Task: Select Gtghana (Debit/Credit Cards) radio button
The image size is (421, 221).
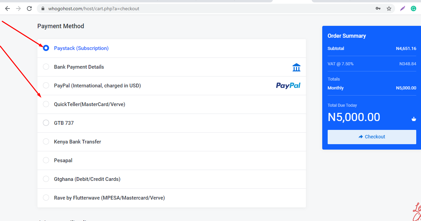Action: point(46,179)
